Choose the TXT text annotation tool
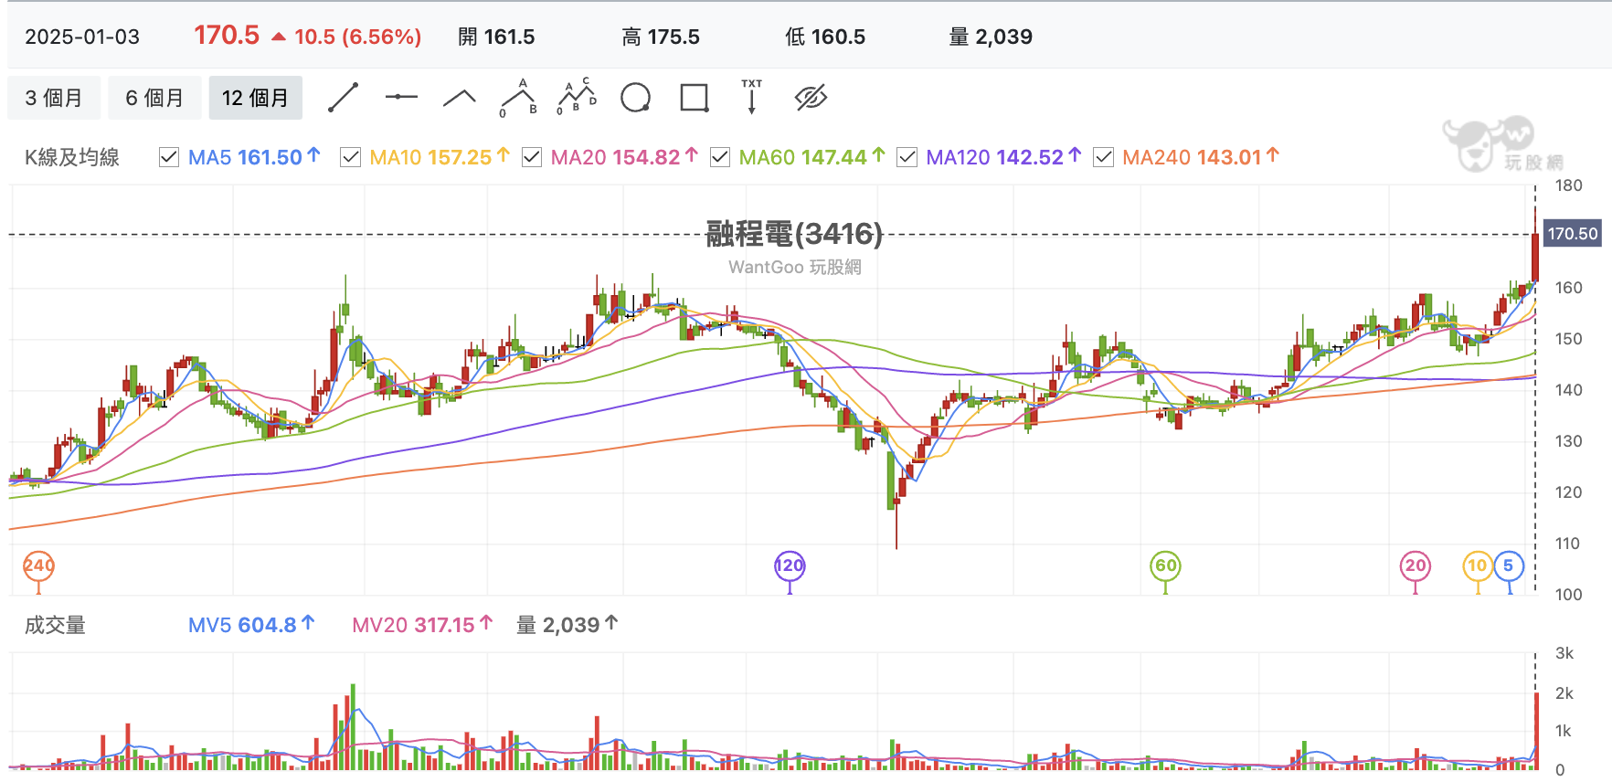Screen dimensions: 1612x782 752,97
